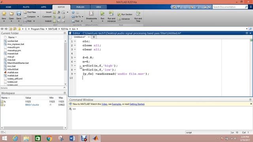
Task: Click the Name column header in Current Folder
Action: pos(12,37)
